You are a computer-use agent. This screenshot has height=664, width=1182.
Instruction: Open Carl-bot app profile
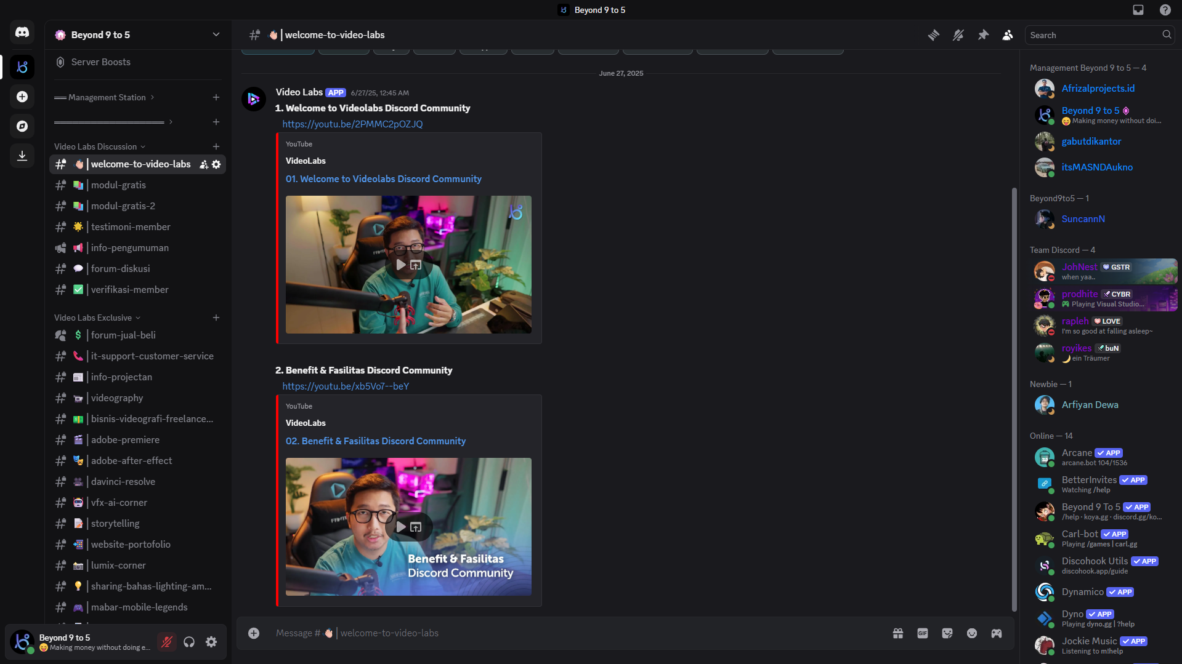click(1103, 538)
